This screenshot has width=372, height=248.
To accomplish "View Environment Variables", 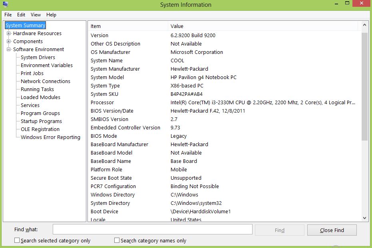I will (x=46, y=65).
